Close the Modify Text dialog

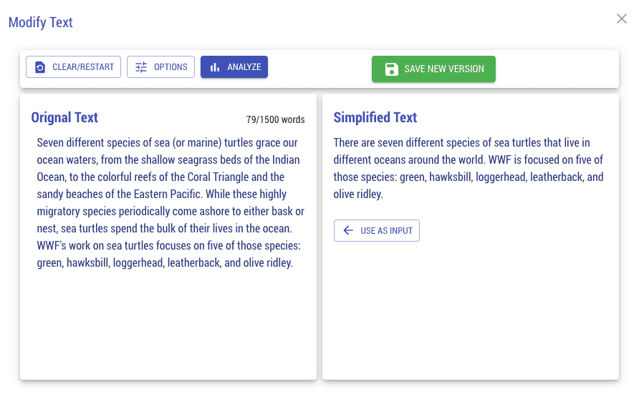click(622, 19)
